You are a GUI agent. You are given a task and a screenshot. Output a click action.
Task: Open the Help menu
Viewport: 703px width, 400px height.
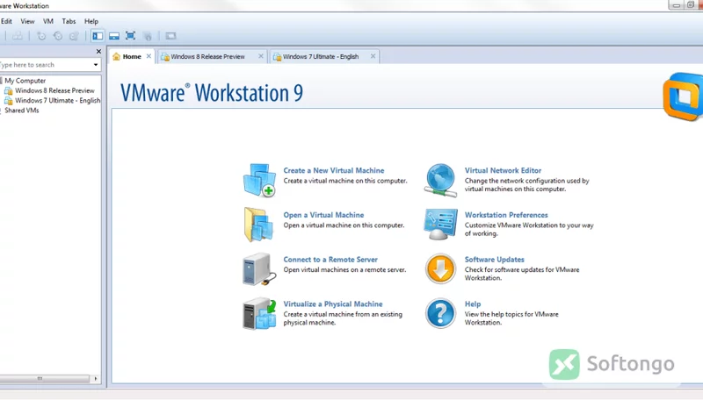click(91, 21)
